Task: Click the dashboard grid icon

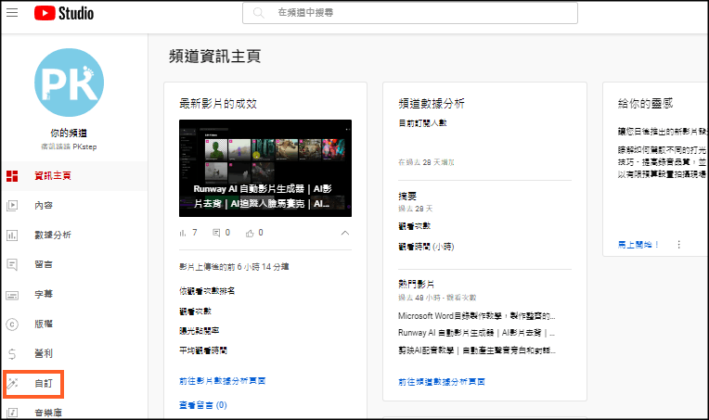Action: click(12, 176)
